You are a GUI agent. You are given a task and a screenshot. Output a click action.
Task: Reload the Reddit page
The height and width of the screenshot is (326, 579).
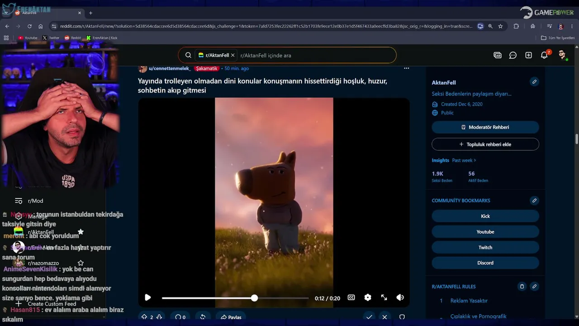[29, 26]
